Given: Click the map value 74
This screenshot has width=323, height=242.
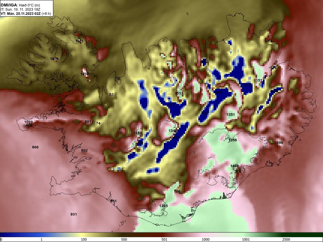Looking at the screenshot, I should pos(98,123).
